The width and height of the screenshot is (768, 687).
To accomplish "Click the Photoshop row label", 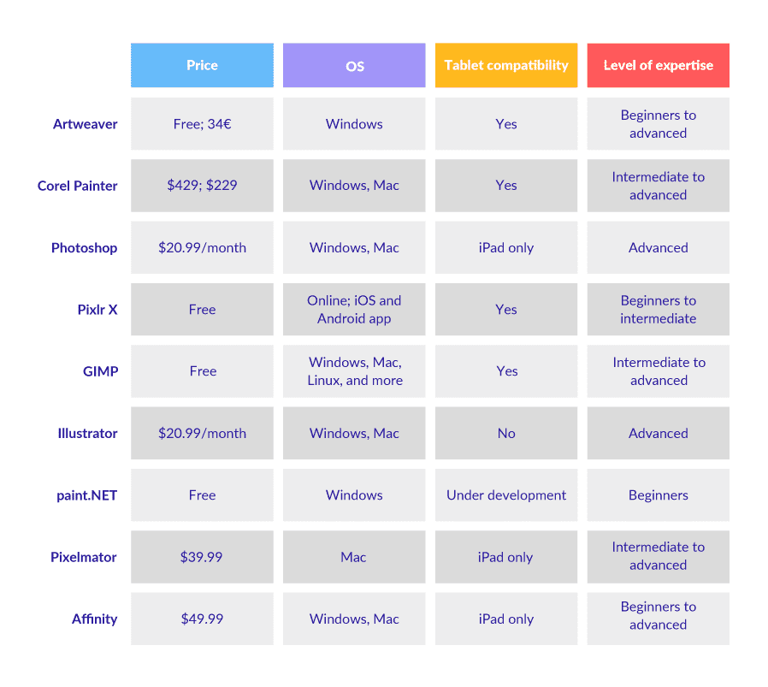I will [x=84, y=248].
